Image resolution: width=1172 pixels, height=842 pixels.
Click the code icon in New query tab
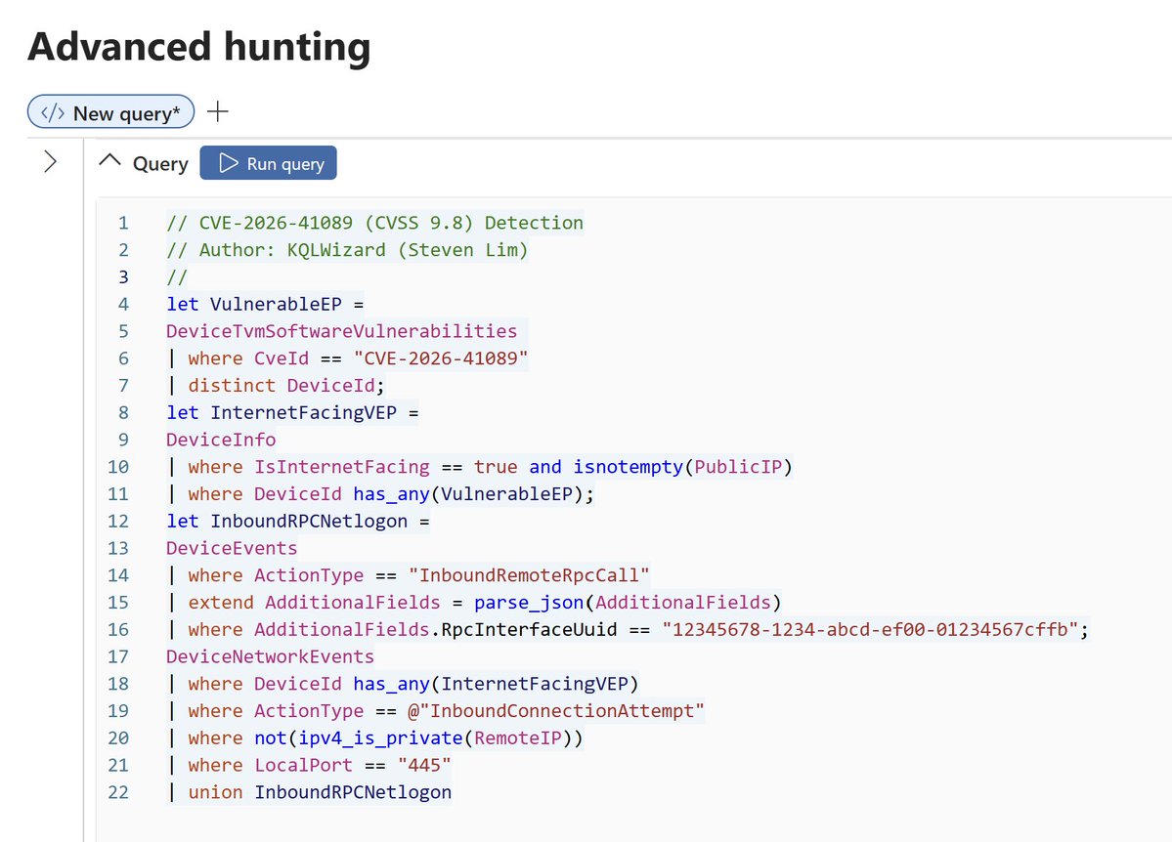click(x=53, y=112)
